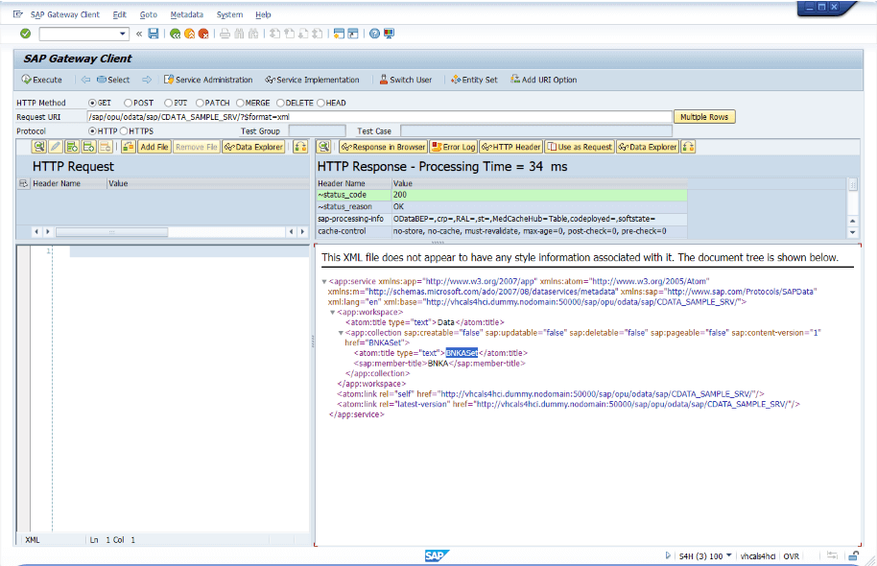Collapse the app:service XML node
The height and width of the screenshot is (566, 877).
[x=324, y=282]
